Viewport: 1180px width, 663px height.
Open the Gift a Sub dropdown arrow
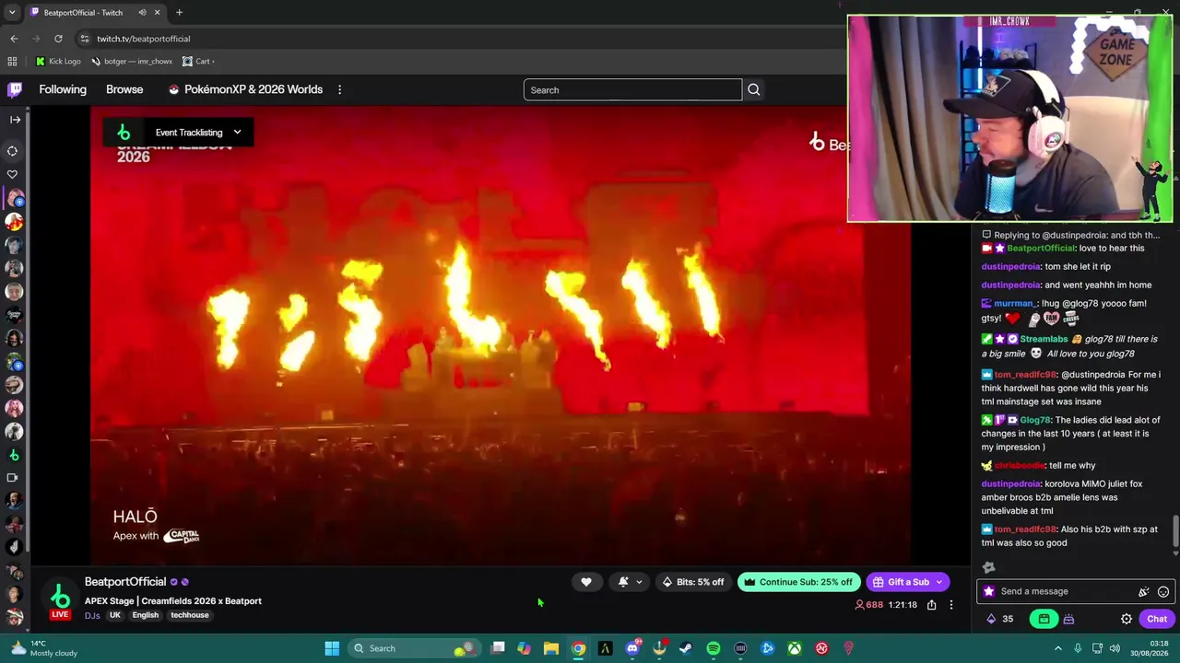939,582
